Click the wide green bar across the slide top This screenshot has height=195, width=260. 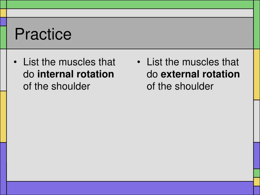coord(130,4)
